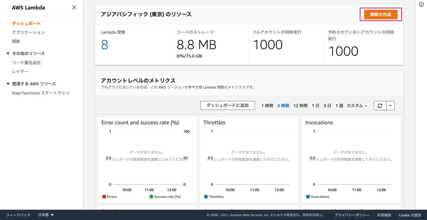This screenshot has height=220, width=427.
Task: Open the refresh interval dropdown arrow
Action: click(x=390, y=105)
